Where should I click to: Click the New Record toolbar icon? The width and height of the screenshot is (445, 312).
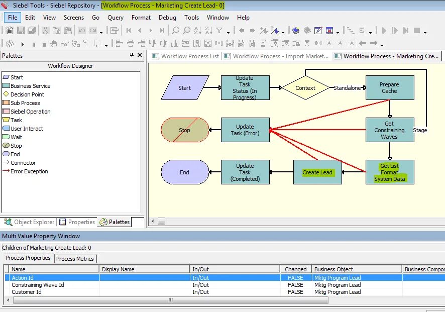pos(10,30)
